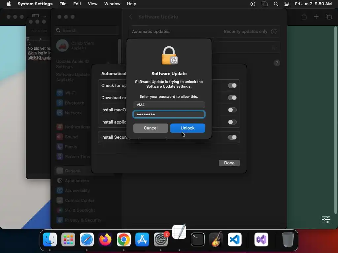Click the System Settings search field

(87, 30)
